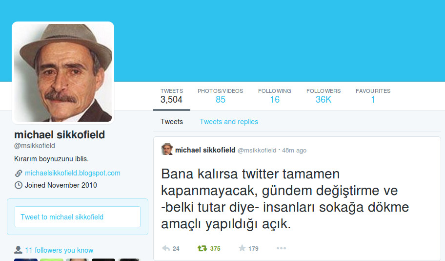Image resolution: width=445 pixels, height=261 pixels.
Task: Click the clock icon next to Joined date
Action: click(19, 185)
